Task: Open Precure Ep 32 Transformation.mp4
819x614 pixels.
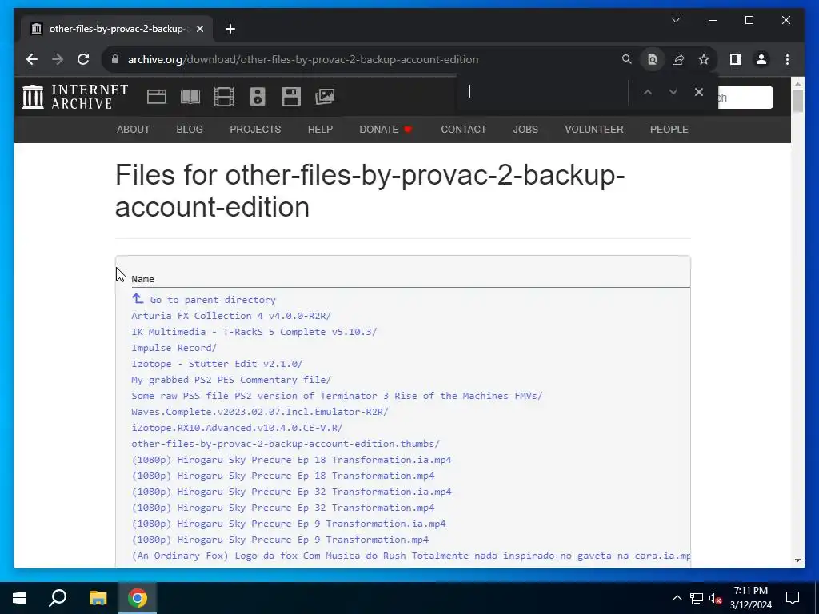Action: tap(283, 508)
